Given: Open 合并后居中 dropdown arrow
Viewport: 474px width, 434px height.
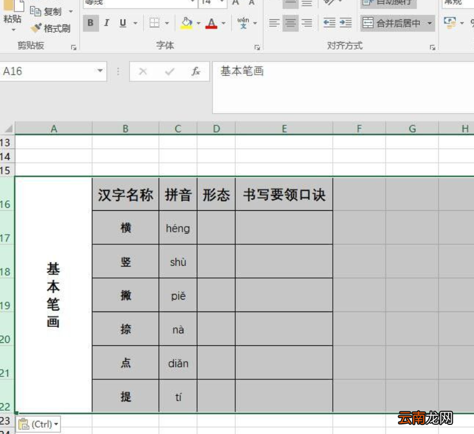Looking at the screenshot, I should point(430,23).
